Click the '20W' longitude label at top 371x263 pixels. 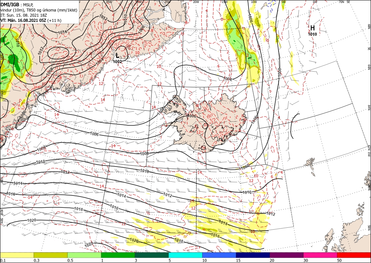(196, 2)
